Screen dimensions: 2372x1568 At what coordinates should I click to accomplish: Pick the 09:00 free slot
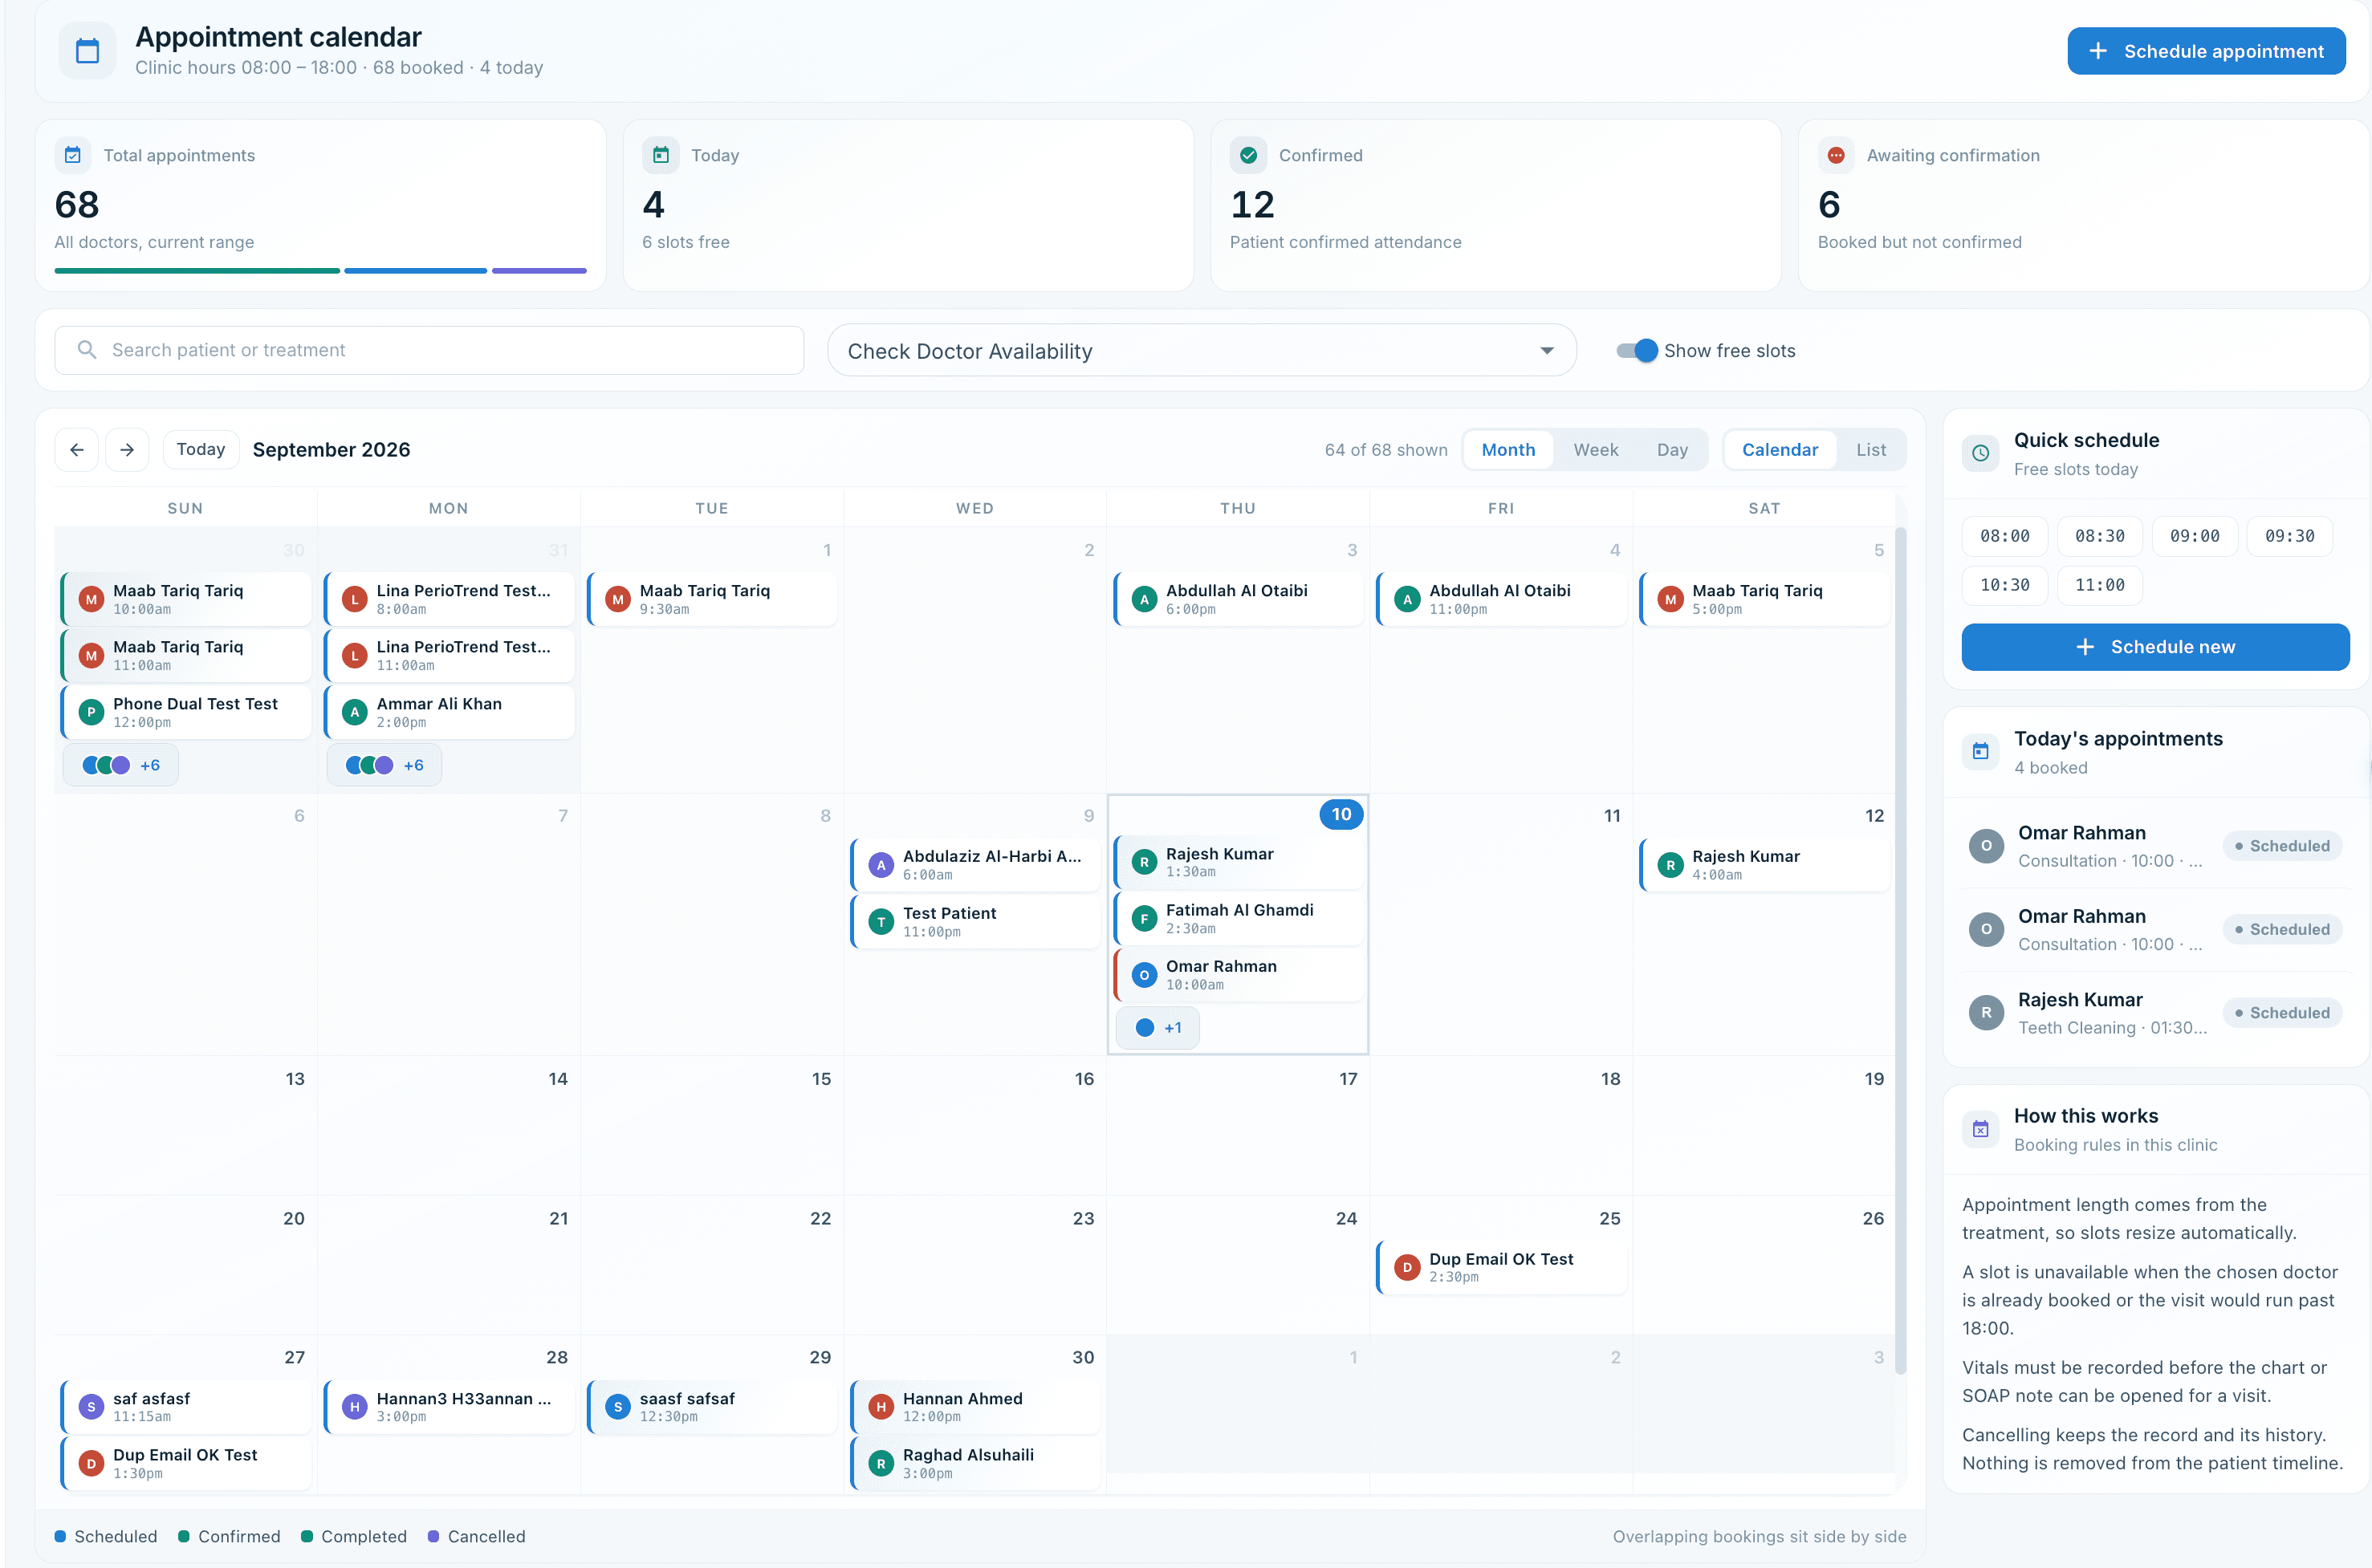2194,536
